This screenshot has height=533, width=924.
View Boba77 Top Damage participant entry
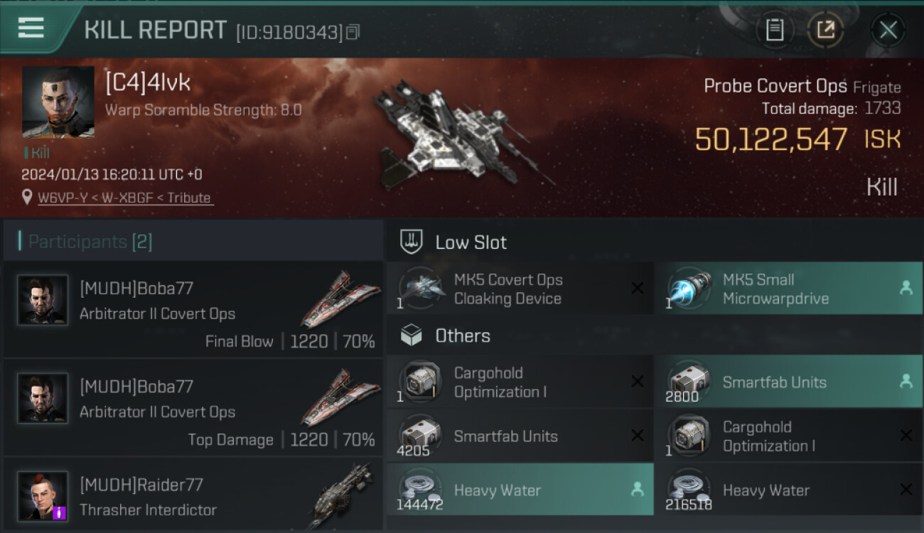(x=193, y=408)
